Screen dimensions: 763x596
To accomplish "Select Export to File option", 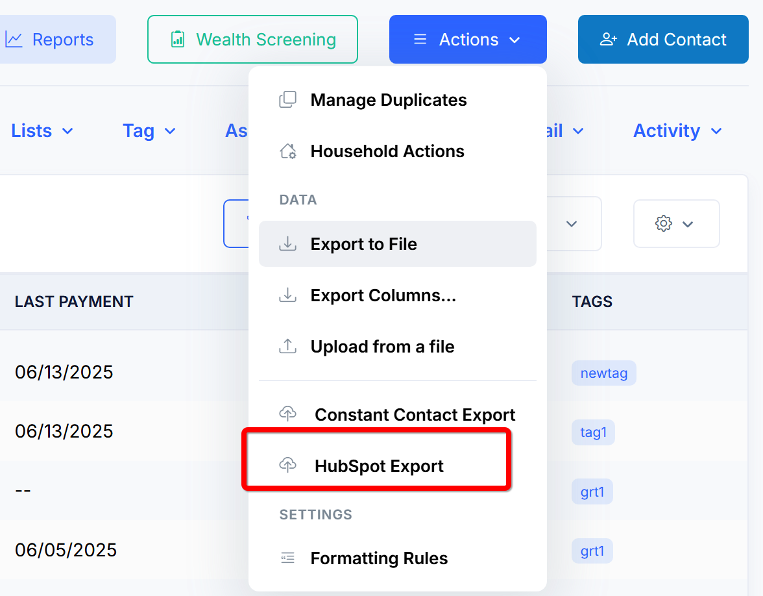I will pyautogui.click(x=398, y=243).
